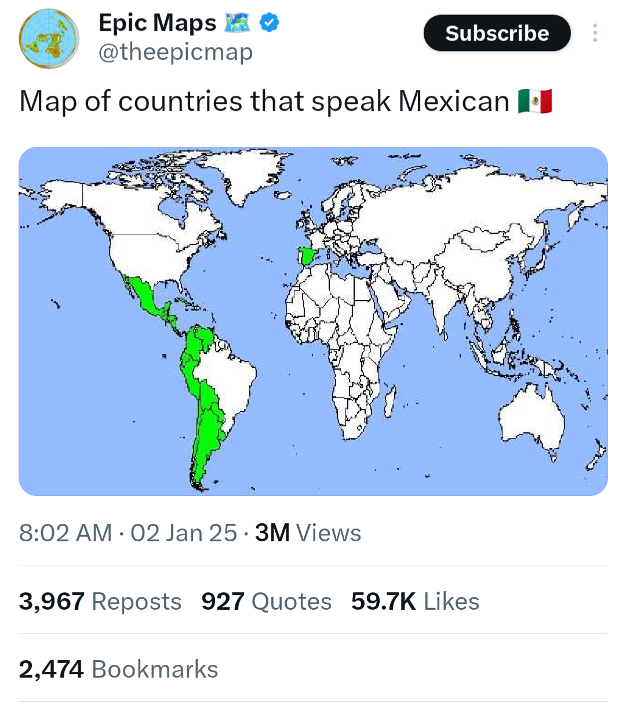This screenshot has width=626, height=713.
Task: Show the 3,967 Reposts list
Action: [x=100, y=602]
